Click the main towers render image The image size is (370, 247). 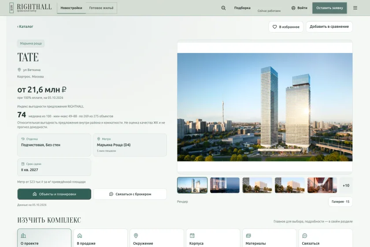click(265, 107)
